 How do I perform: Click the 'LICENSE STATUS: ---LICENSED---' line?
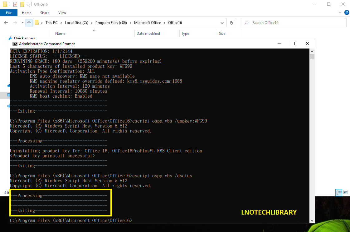[x=48, y=56]
